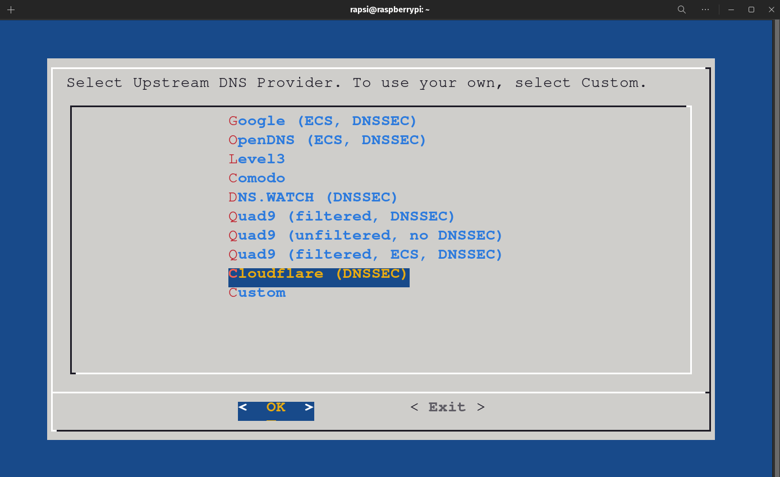
Task: Click the rapsi@raspberrypi window title
Action: tap(389, 10)
